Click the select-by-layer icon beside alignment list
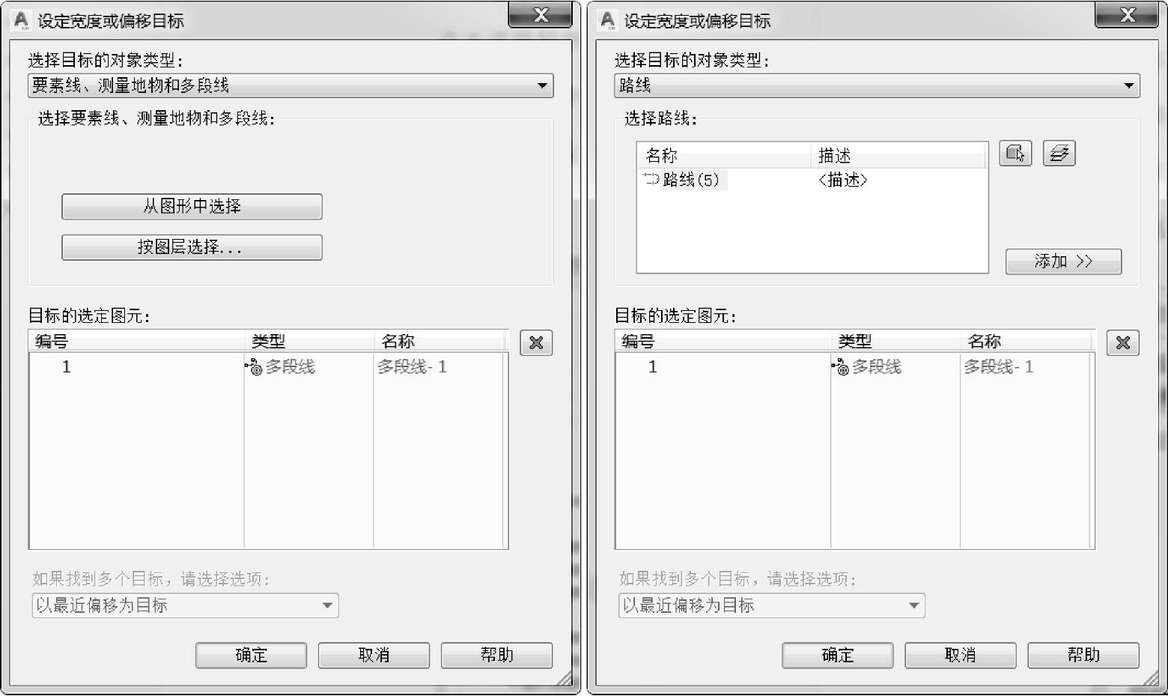 pos(1059,154)
